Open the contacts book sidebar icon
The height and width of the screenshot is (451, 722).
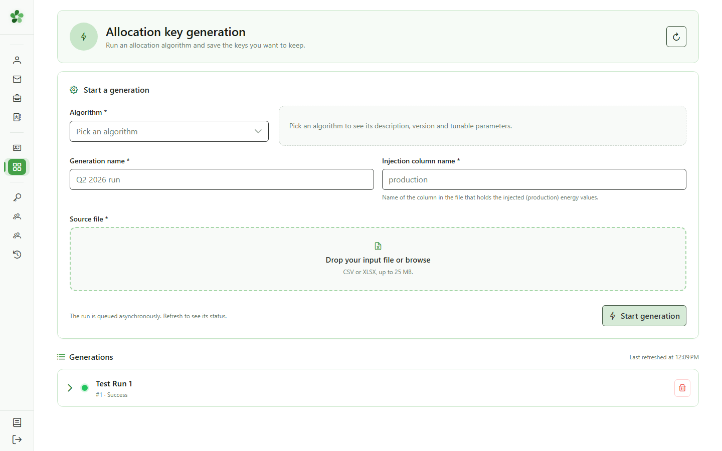tap(17, 117)
